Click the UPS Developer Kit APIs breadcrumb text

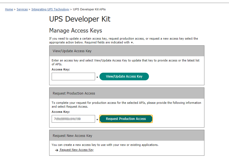coord(89,9)
